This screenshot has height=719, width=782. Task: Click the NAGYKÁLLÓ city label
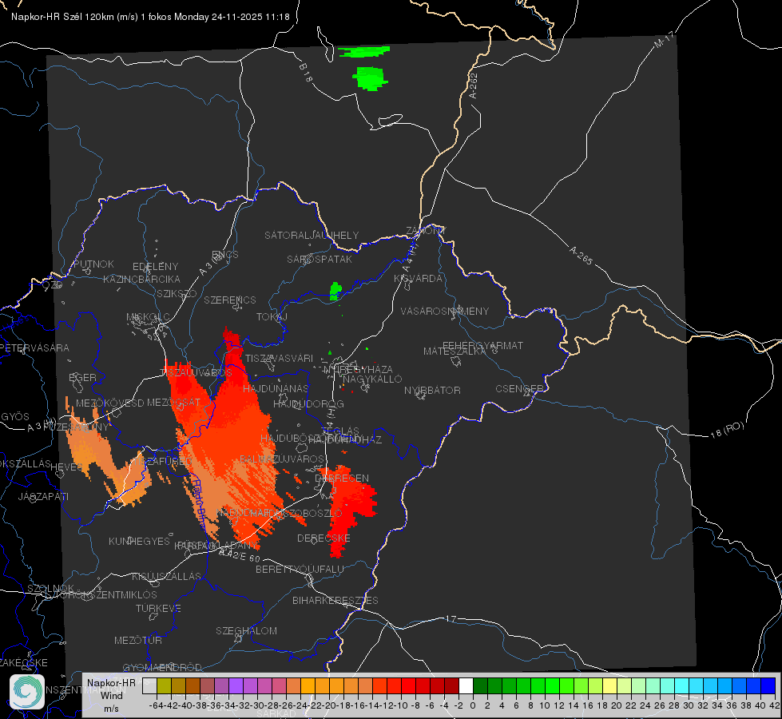(372, 379)
